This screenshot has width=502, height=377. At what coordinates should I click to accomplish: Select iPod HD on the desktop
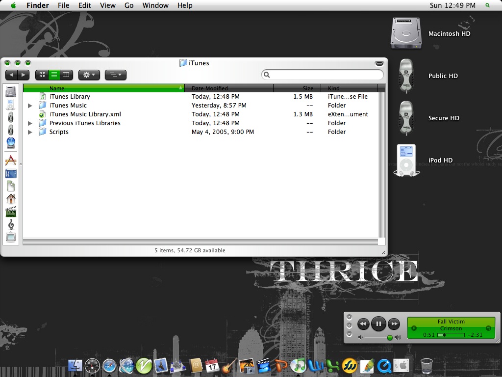click(x=406, y=161)
